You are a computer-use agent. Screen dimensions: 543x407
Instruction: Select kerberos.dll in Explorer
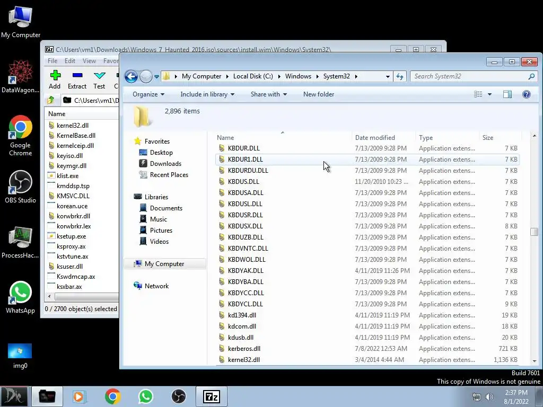click(367, 349)
